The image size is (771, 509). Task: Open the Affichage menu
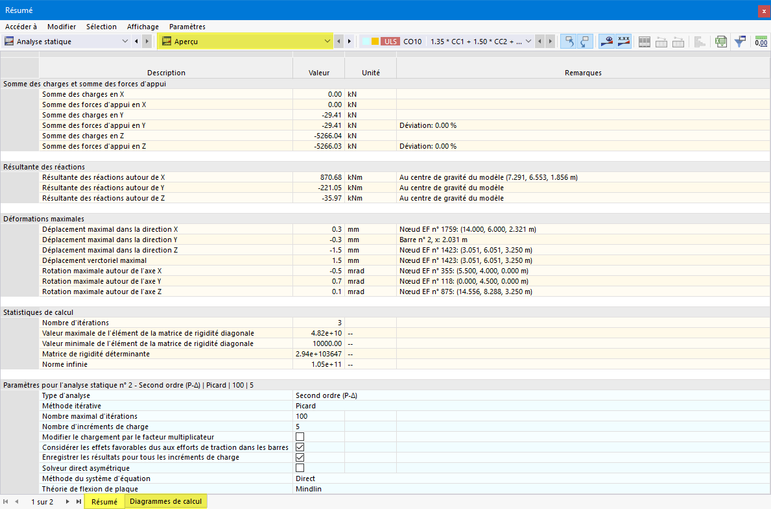pyautogui.click(x=143, y=27)
